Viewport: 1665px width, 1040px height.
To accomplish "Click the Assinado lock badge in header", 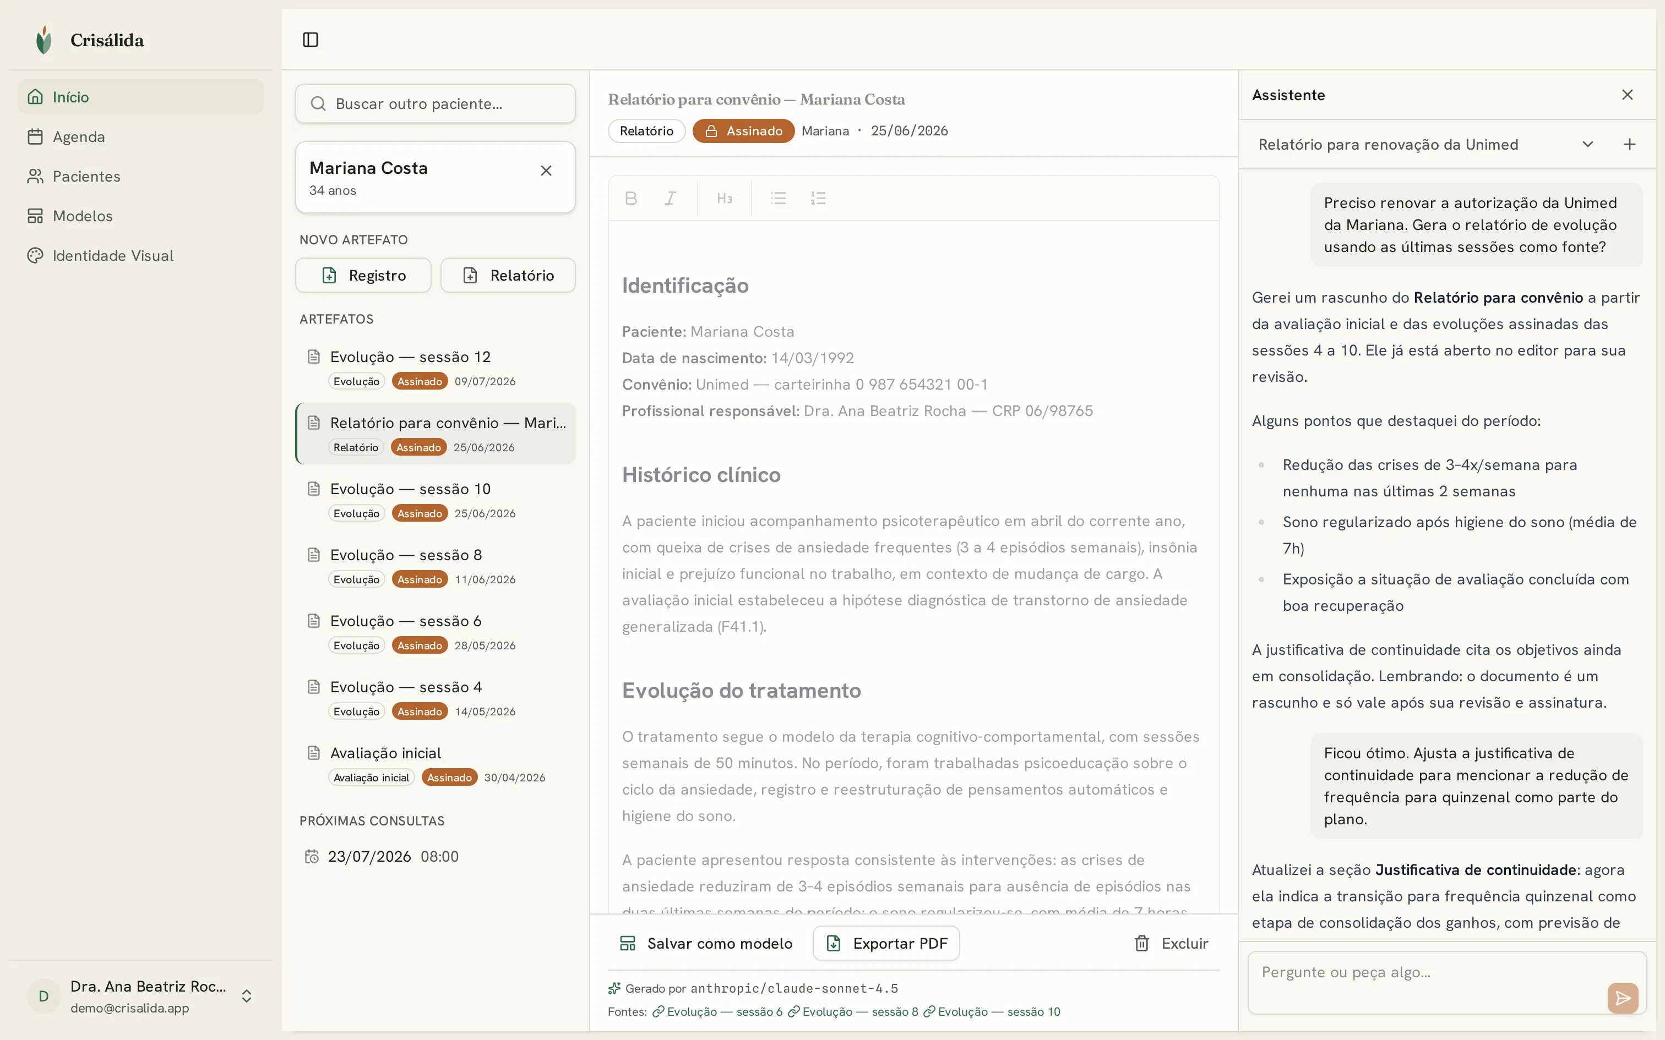I will (x=743, y=131).
